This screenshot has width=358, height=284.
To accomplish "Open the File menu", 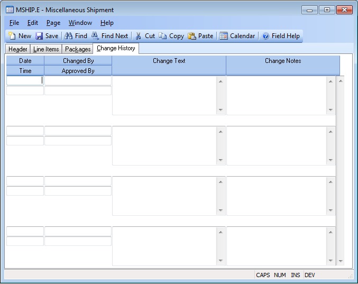I will click(x=14, y=23).
